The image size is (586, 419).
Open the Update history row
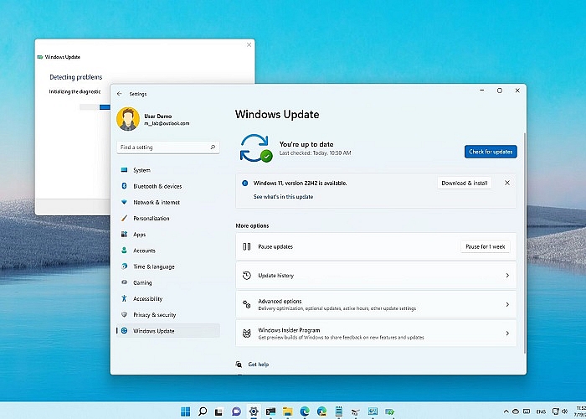click(x=376, y=276)
